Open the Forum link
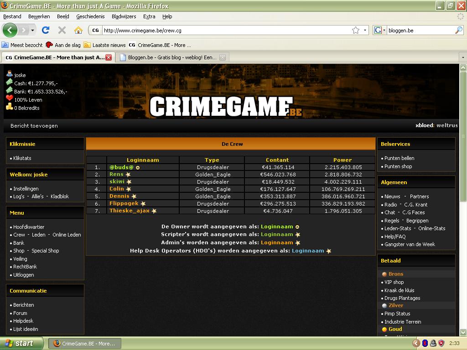This screenshot has height=350, width=467. point(20,313)
